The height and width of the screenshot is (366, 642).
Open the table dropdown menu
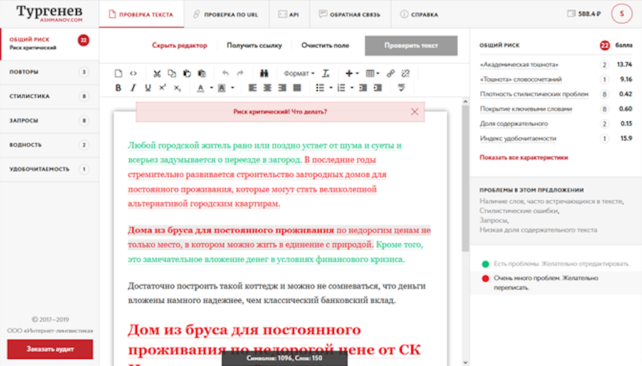(372, 74)
